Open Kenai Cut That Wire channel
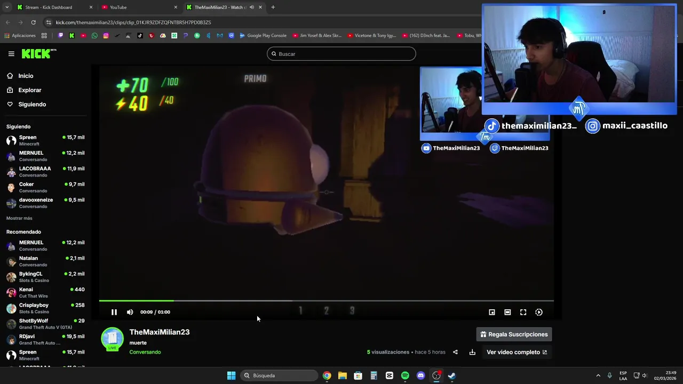The image size is (683, 384). 45,292
